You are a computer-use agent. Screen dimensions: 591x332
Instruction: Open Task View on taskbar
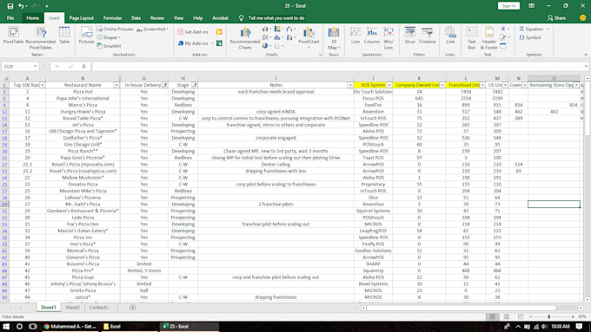click(33, 326)
